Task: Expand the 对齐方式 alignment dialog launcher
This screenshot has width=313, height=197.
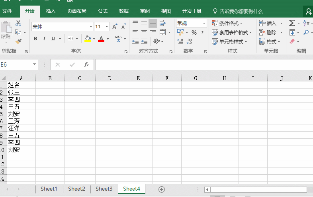Action: [x=171, y=51]
